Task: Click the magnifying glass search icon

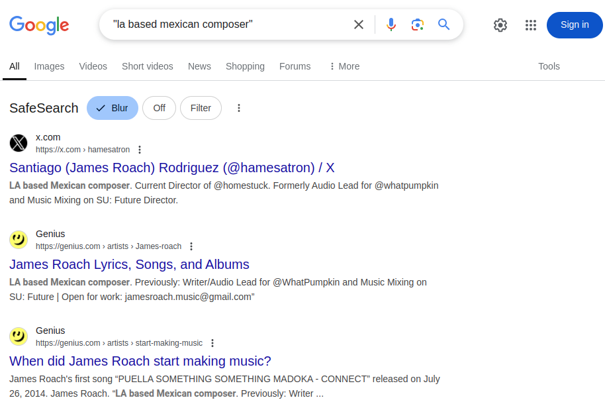Action: (443, 25)
